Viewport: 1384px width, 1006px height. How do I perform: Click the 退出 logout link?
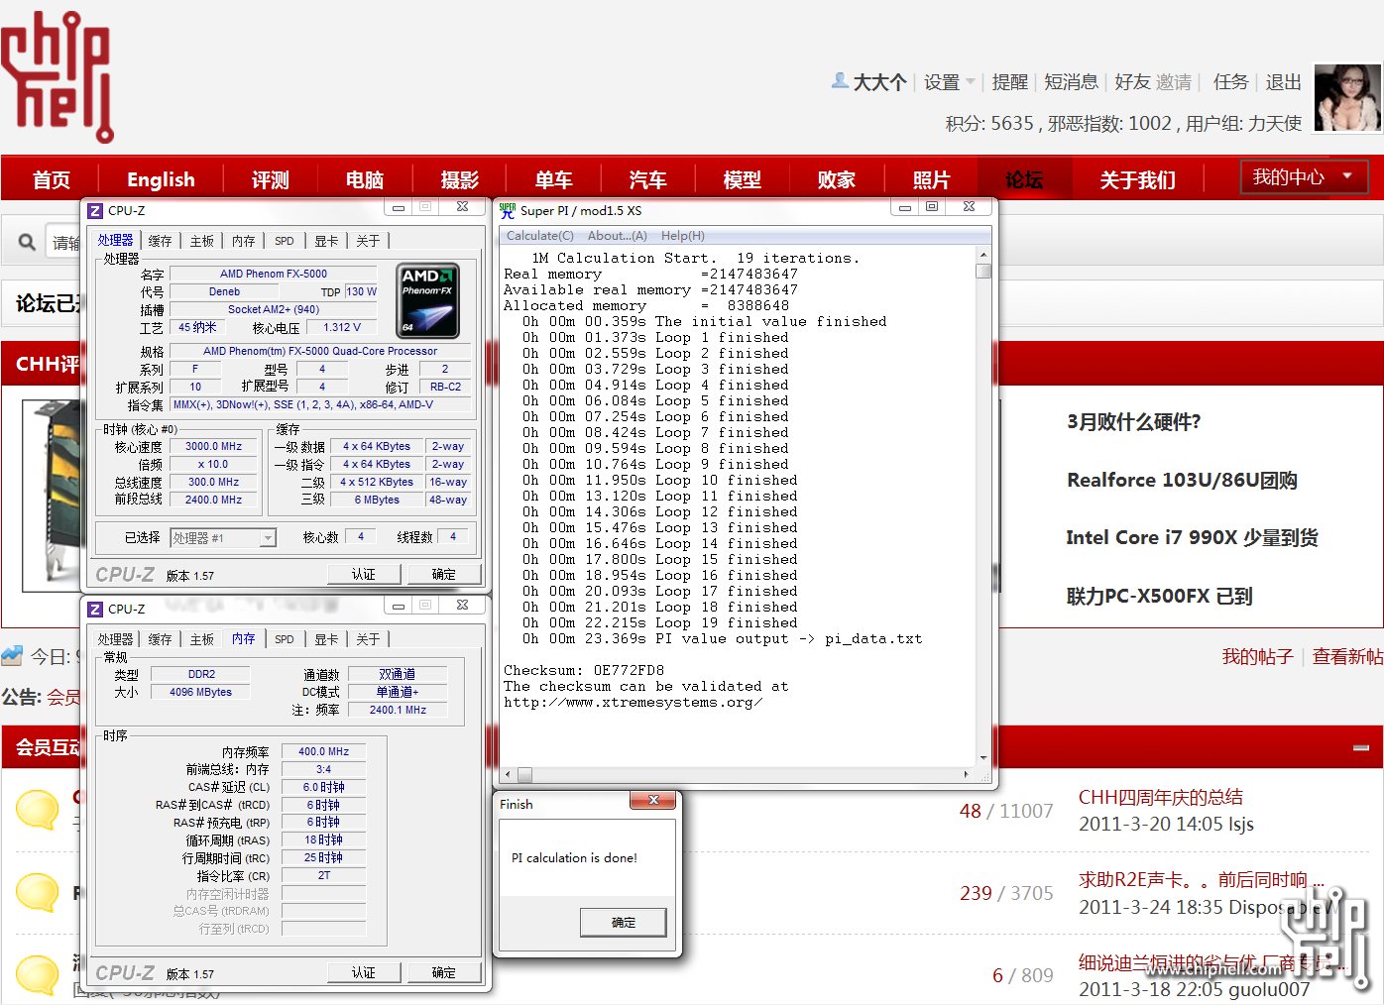click(1283, 82)
